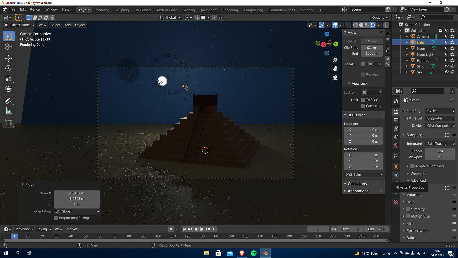458x258 pixels.
Task: Click the viewport zoom magnifier icon
Action: (335, 60)
